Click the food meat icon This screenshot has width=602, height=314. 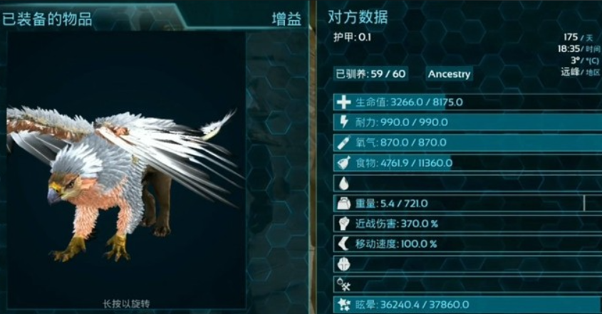click(x=343, y=163)
